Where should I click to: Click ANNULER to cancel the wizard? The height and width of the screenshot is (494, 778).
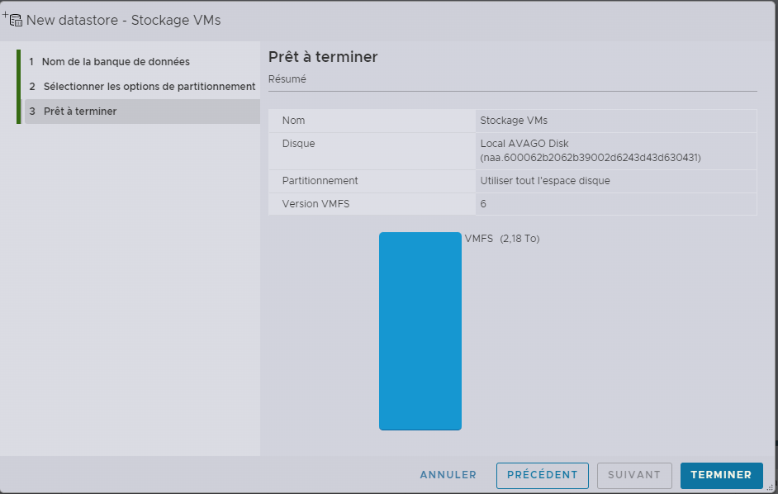click(x=448, y=475)
